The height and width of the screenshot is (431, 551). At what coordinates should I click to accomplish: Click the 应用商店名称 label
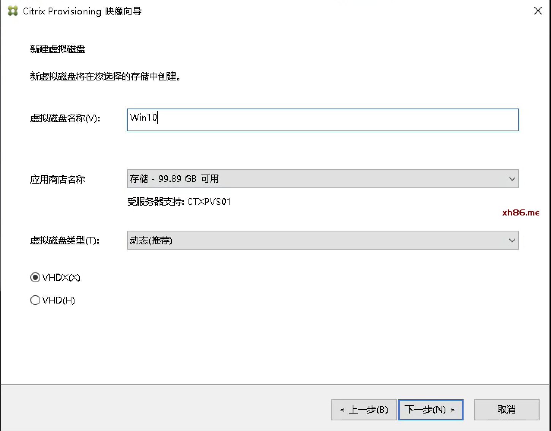coord(58,179)
